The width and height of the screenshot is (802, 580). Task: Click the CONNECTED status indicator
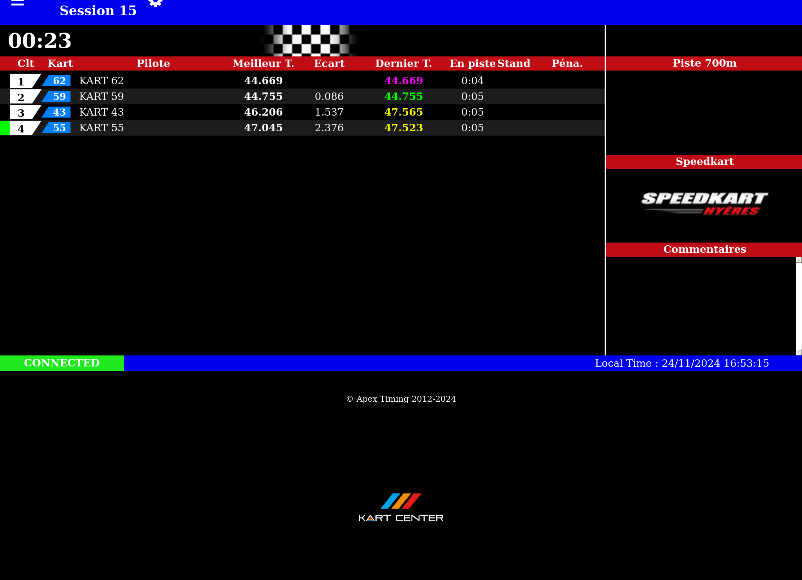pos(62,363)
